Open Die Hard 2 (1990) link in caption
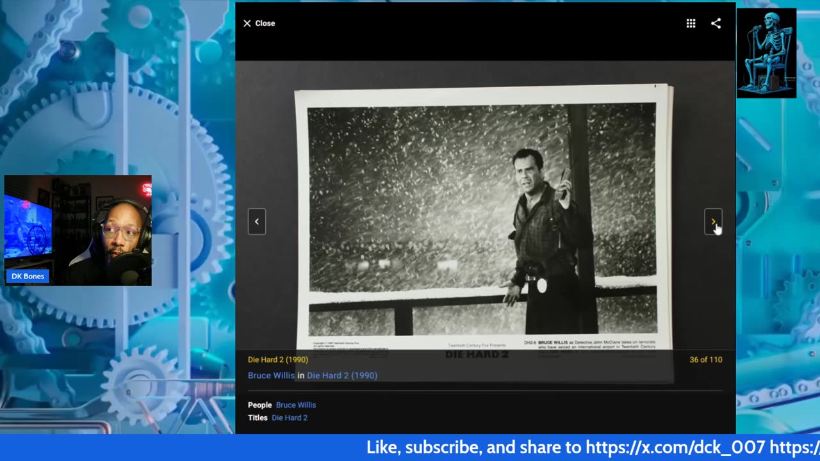The image size is (820, 461). click(x=342, y=376)
